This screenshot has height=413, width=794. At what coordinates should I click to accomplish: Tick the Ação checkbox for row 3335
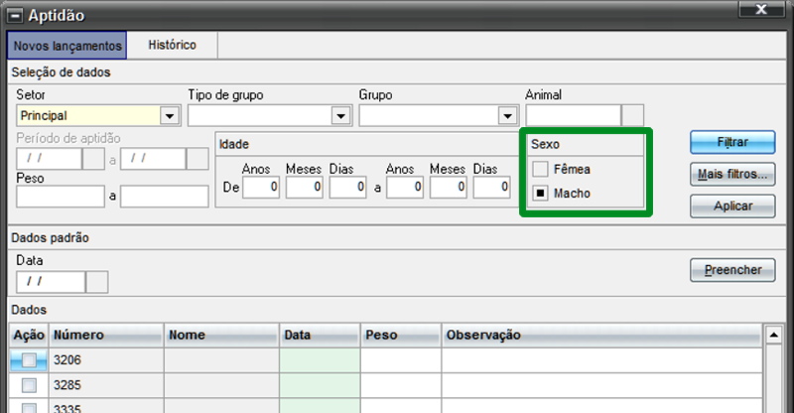(29, 408)
